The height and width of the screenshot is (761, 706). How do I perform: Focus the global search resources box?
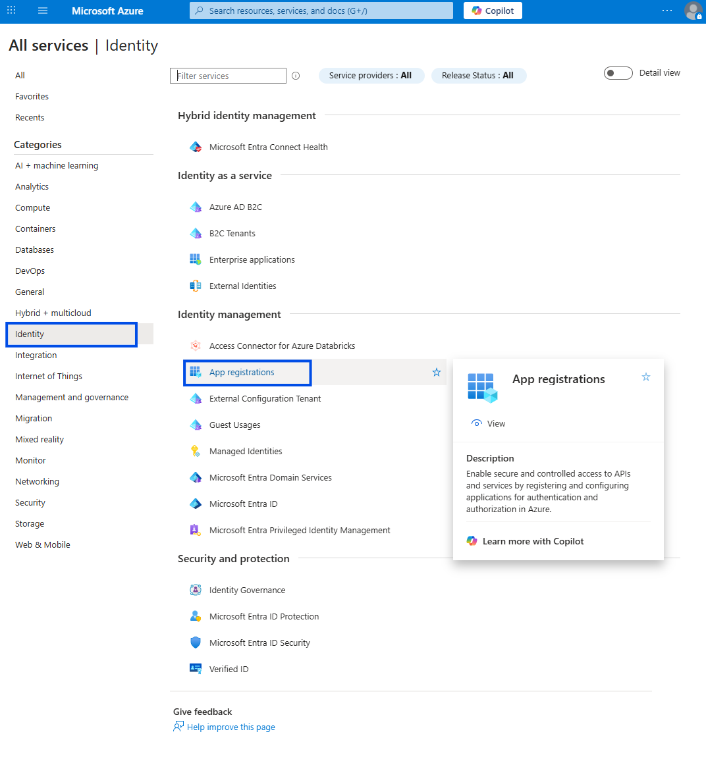(321, 11)
